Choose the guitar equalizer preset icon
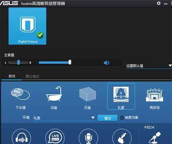 (x=122, y=137)
